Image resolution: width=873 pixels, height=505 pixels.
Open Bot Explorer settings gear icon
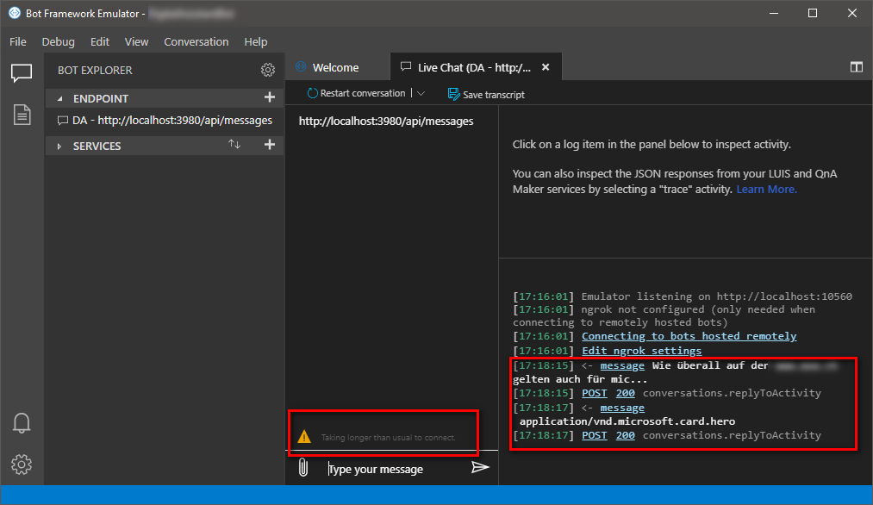[x=268, y=70]
